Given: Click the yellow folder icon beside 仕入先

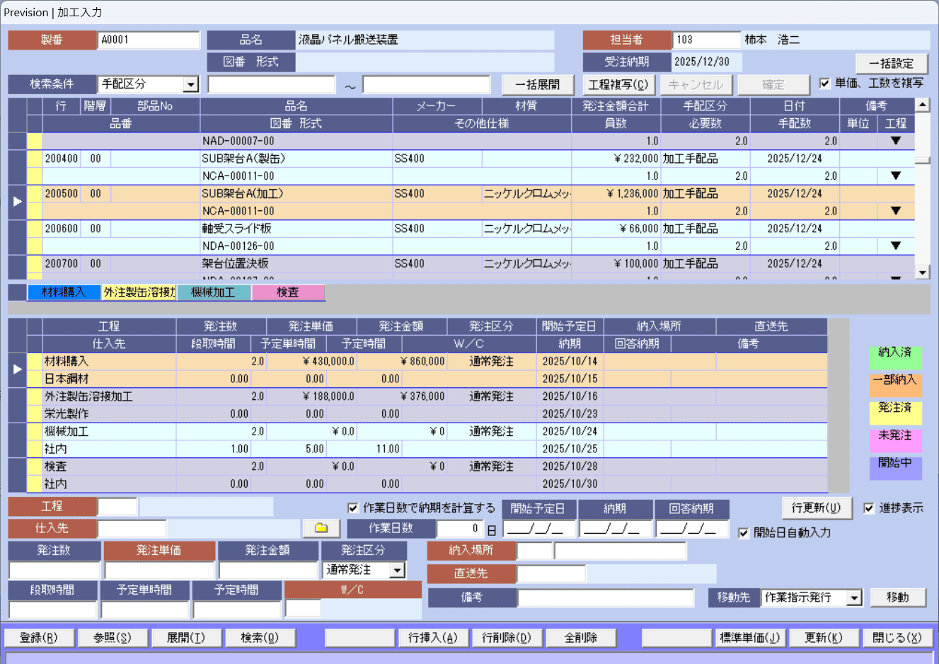Looking at the screenshot, I should click(321, 528).
